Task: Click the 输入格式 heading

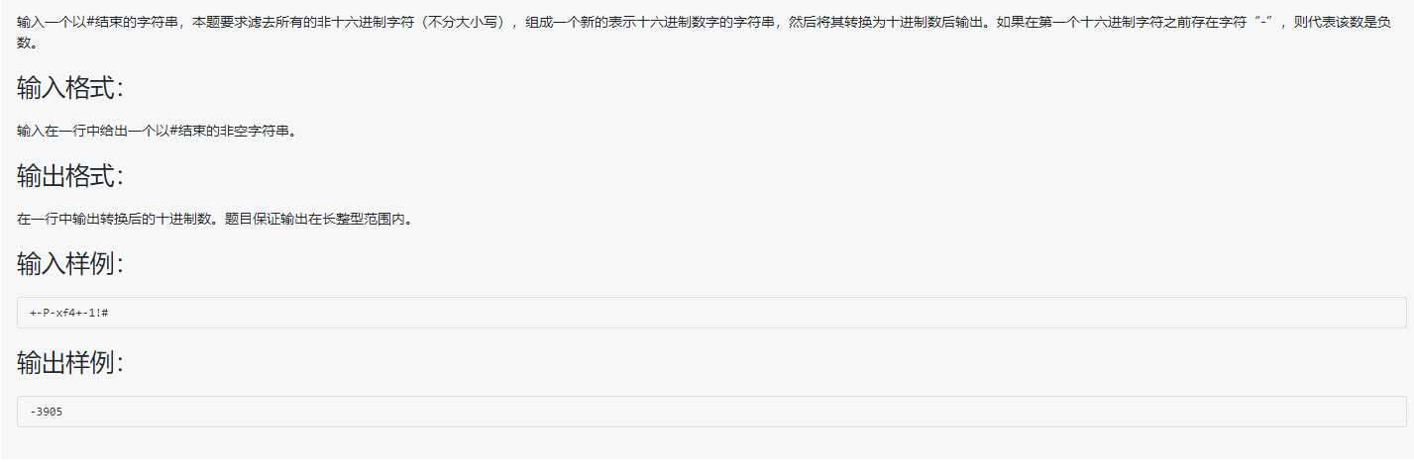Action: click(x=70, y=88)
